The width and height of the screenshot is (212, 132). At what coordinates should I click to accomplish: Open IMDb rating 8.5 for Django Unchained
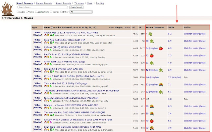click(170, 106)
